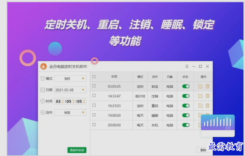Select the 03:05:05 time cell
The width and height of the screenshot is (245, 156).
[x=114, y=86]
